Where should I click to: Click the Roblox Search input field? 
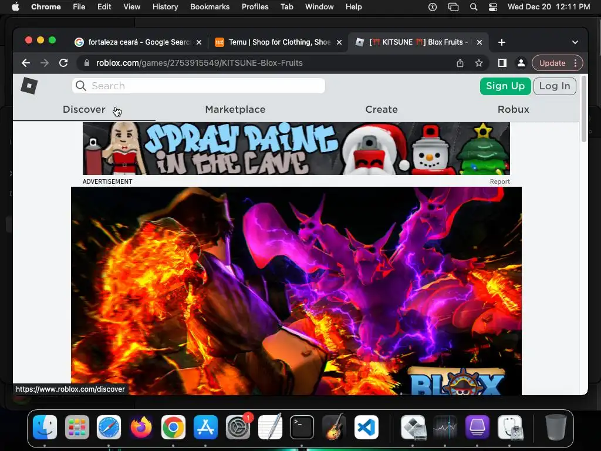click(198, 86)
